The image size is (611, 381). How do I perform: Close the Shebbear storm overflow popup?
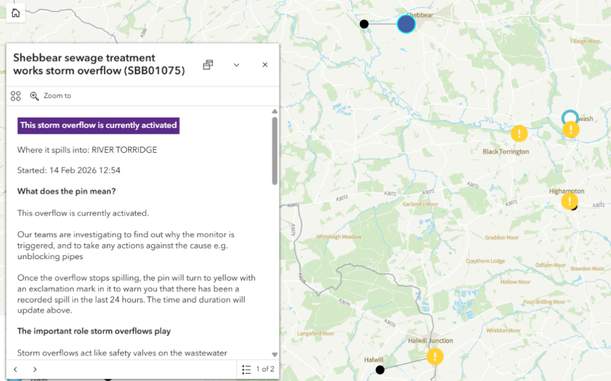(x=265, y=64)
